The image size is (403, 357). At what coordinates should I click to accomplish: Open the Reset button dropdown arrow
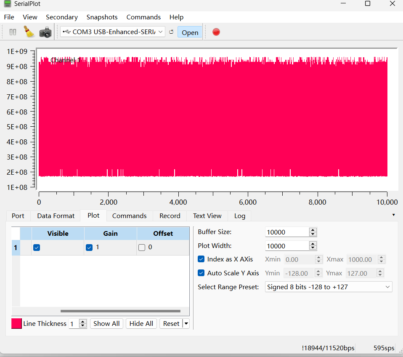tap(186, 324)
